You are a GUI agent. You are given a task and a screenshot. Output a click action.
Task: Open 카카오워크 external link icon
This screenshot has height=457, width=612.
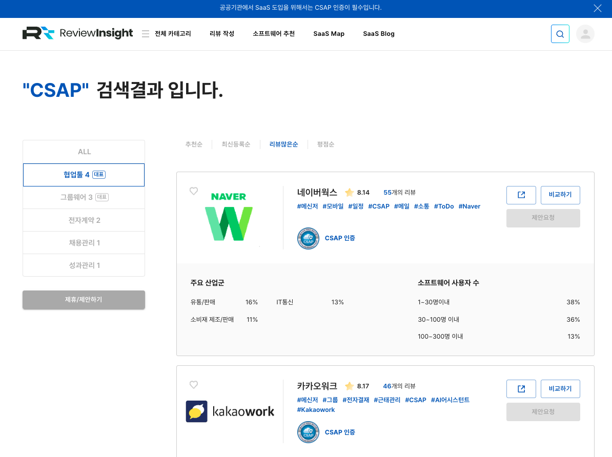(521, 388)
